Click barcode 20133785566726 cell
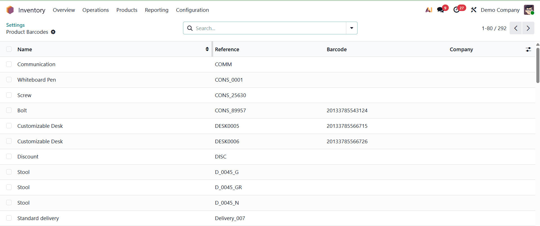 (347, 141)
